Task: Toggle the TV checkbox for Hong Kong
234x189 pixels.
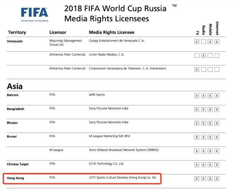Action: click(x=197, y=178)
